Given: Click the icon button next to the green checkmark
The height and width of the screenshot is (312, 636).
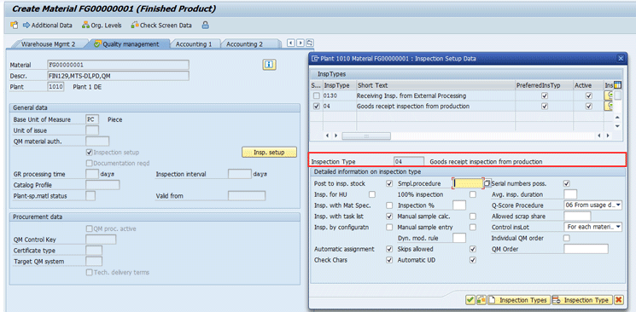Looking at the screenshot, I should pyautogui.click(x=481, y=300).
